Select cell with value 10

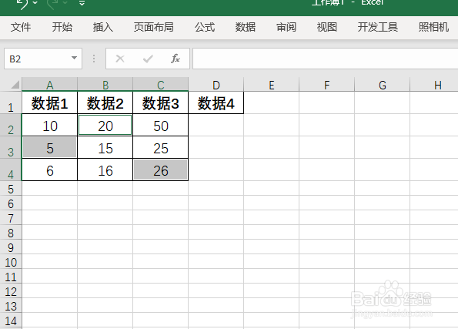(50, 126)
